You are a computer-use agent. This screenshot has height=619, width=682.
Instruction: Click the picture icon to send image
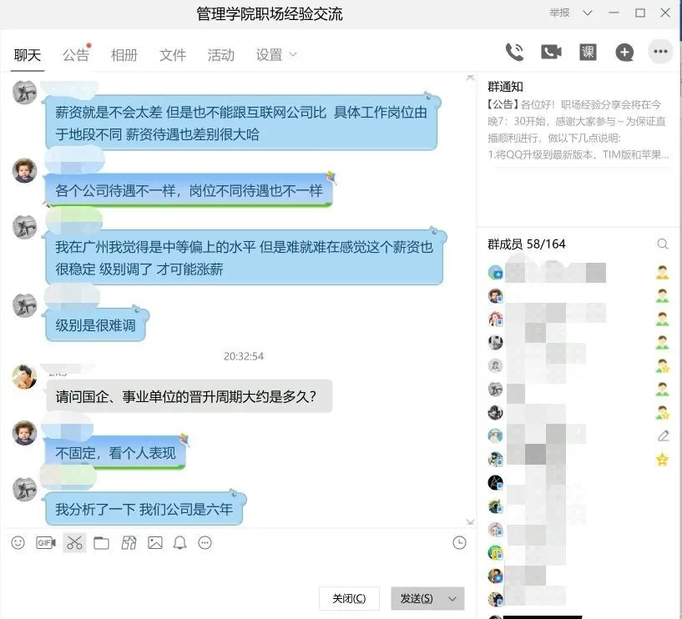click(155, 543)
